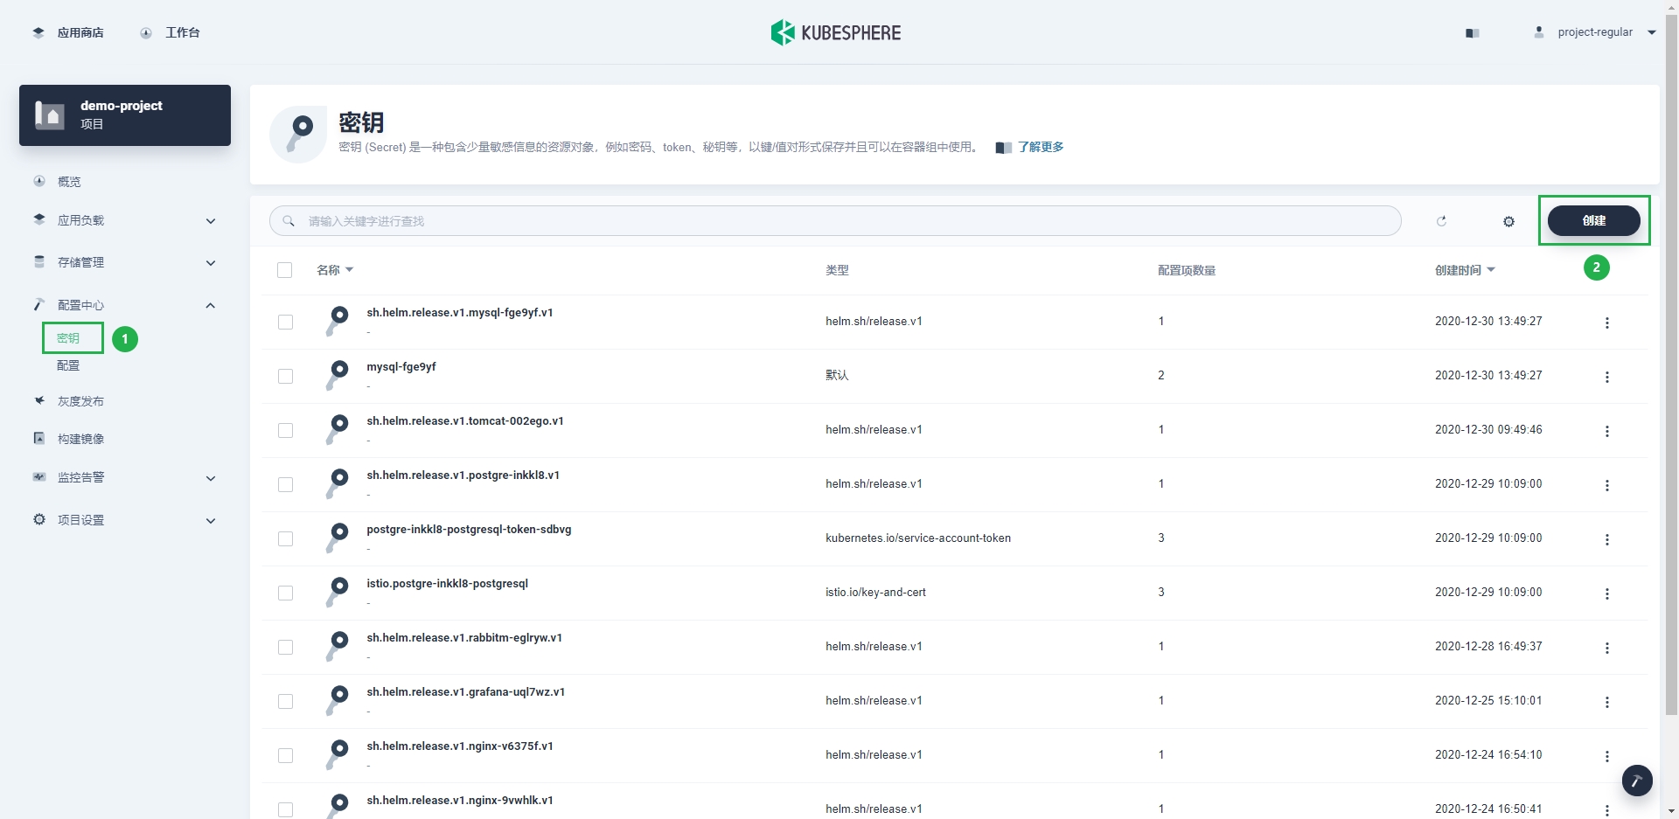Viewport: 1679px width, 819px height.
Task: Toggle the select-all checkbox in table header
Action: pos(285,269)
